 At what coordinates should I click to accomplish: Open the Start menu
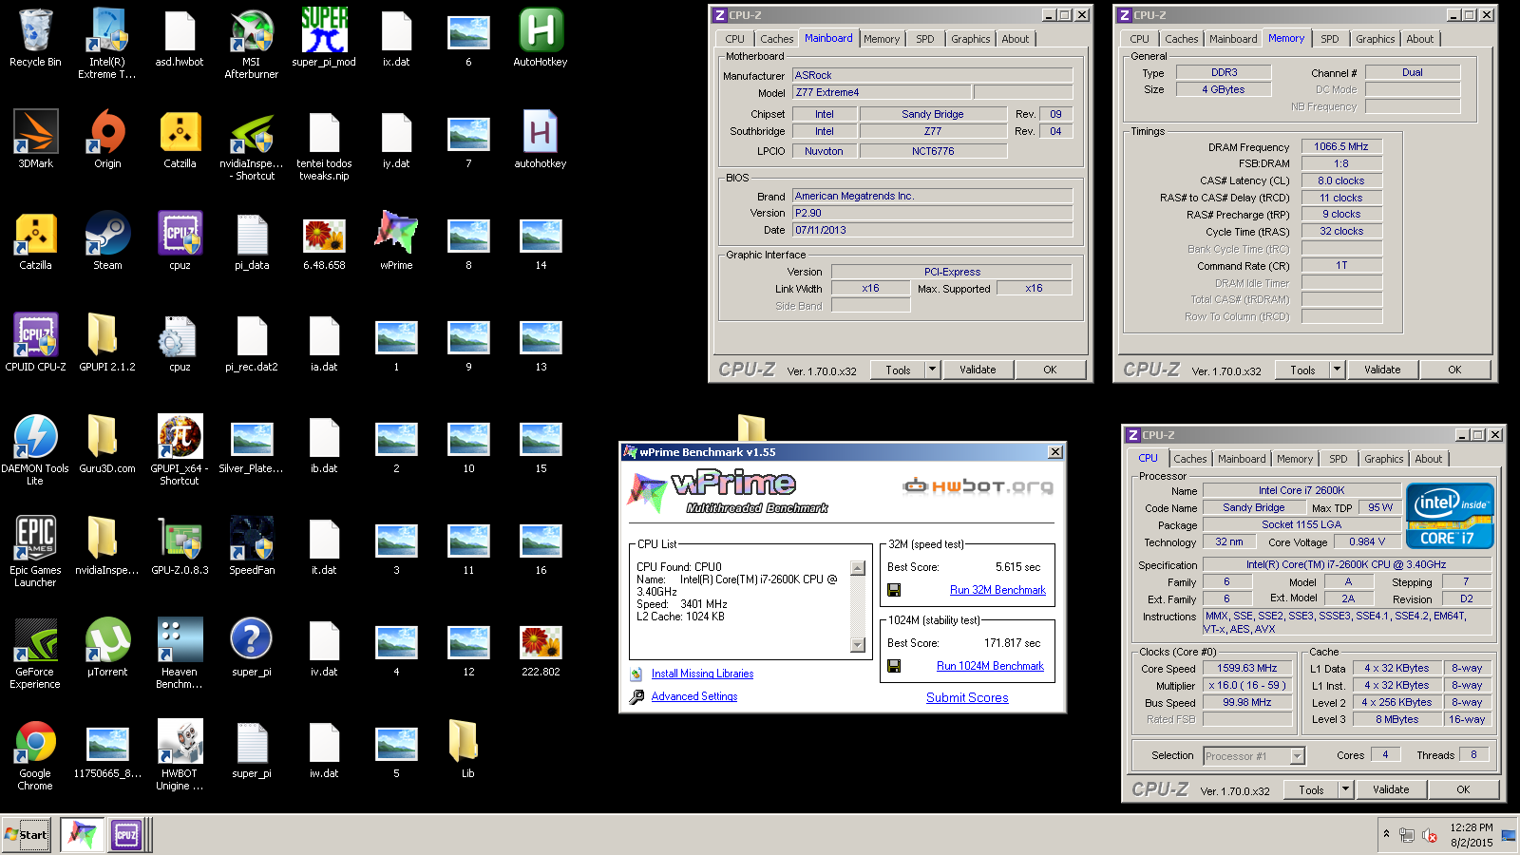click(26, 835)
